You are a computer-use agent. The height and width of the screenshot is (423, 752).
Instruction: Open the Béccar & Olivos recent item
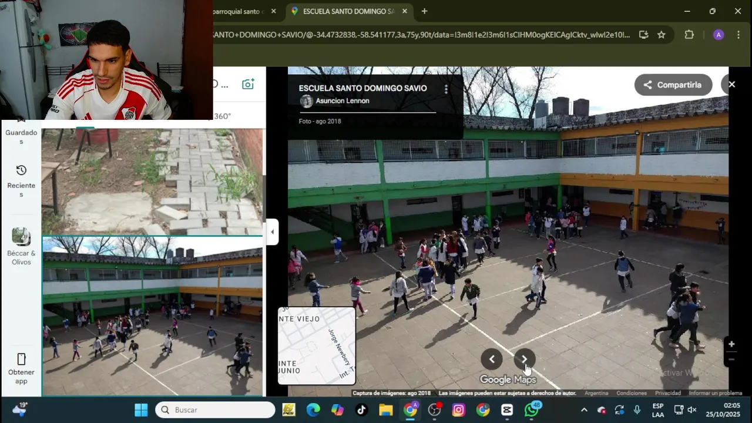21,247
